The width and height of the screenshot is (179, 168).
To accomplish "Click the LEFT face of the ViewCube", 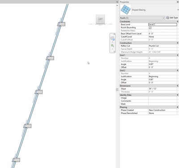I will 100,19.
